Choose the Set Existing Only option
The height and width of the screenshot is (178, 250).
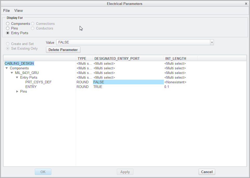tap(8, 48)
